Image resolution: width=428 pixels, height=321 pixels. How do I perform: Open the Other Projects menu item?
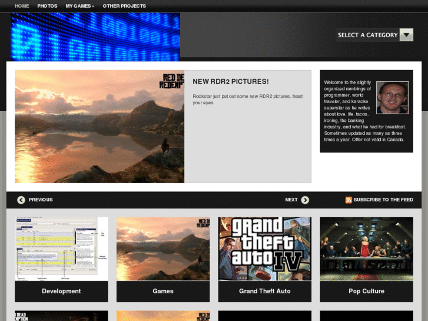(124, 6)
